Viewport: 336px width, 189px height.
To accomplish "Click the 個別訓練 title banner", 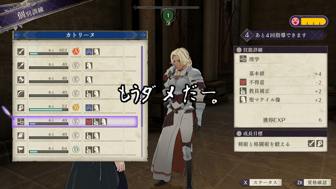I will (x=31, y=13).
